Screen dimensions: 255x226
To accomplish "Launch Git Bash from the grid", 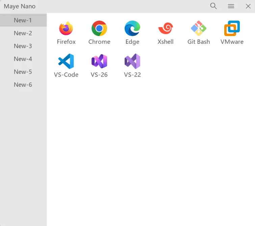I will click(199, 29).
